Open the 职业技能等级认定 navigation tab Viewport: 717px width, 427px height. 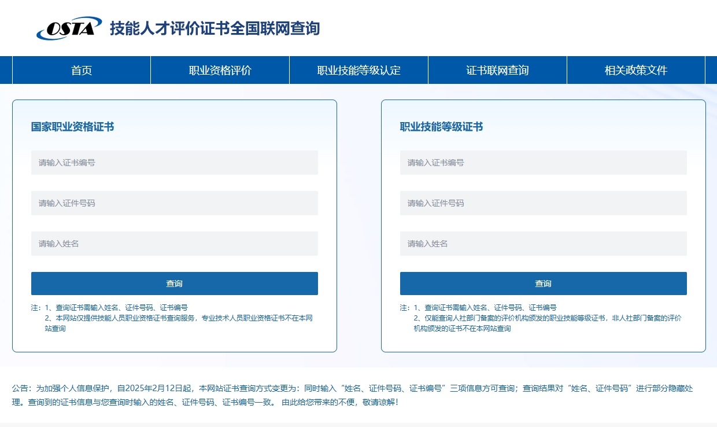click(359, 70)
